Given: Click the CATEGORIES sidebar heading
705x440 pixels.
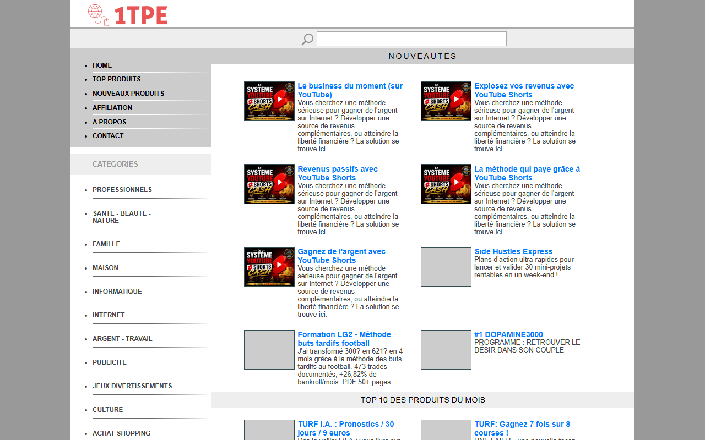Looking at the screenshot, I should click(x=115, y=164).
